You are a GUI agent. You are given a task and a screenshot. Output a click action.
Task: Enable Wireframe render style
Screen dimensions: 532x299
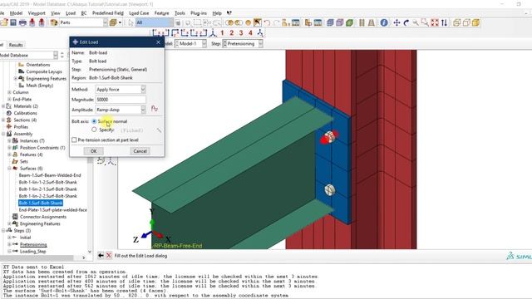(456, 22)
